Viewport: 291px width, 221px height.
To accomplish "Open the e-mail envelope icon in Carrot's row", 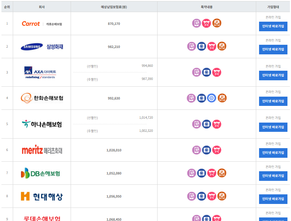I will [x=217, y=23].
